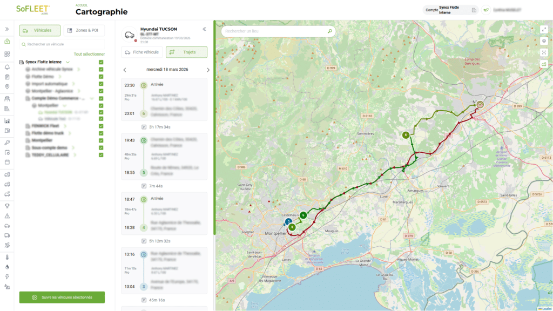Uncheck the Sous-compte demo checkbox
The image size is (553, 311).
(x=101, y=148)
